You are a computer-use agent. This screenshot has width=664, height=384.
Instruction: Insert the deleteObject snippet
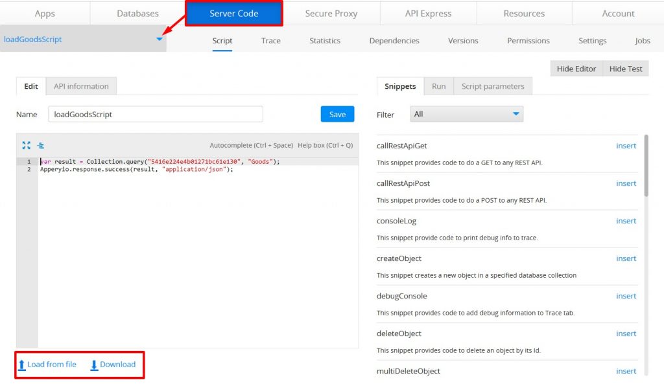(x=626, y=333)
